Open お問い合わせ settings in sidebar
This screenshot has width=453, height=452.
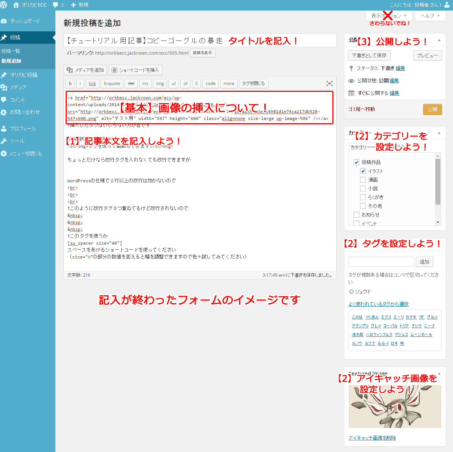24,112
